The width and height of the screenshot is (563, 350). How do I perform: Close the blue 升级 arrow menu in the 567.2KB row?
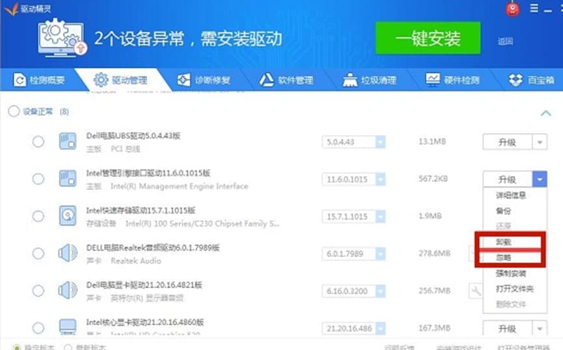coord(540,179)
